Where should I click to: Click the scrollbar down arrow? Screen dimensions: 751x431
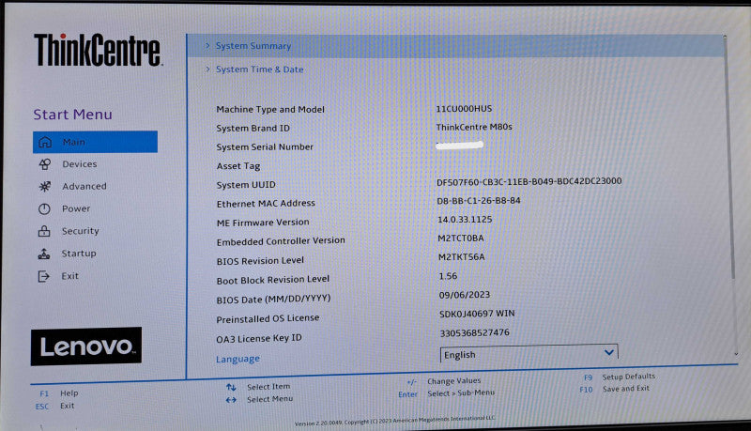736,354
